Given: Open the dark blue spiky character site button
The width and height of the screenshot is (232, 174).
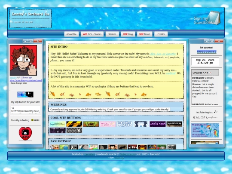Looking at the screenshot, I should (141, 124).
